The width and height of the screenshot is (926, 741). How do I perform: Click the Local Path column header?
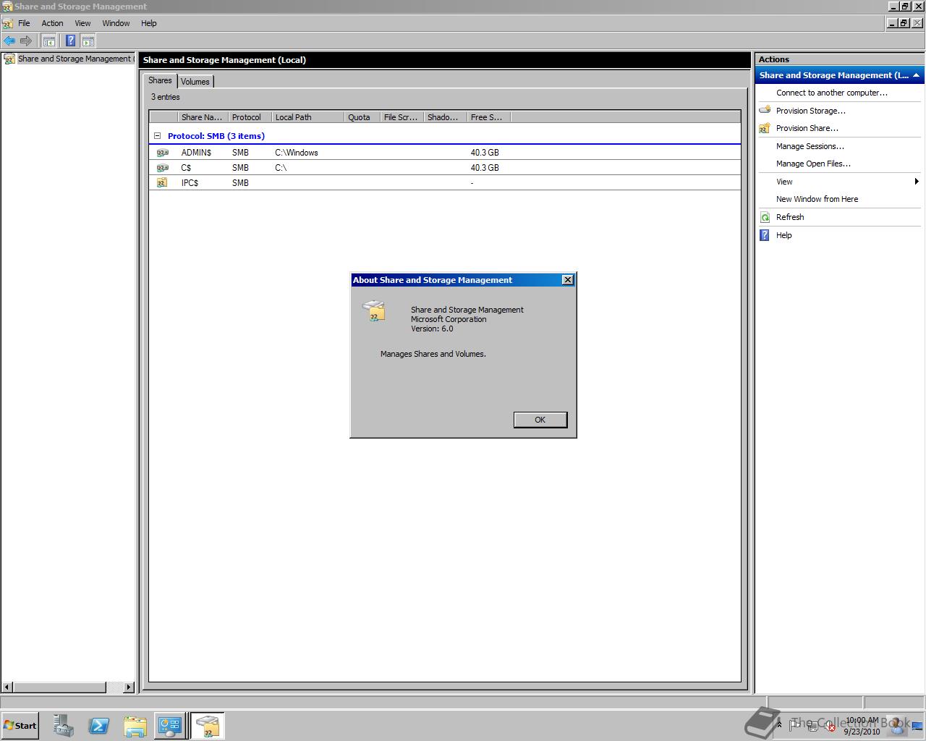click(307, 117)
